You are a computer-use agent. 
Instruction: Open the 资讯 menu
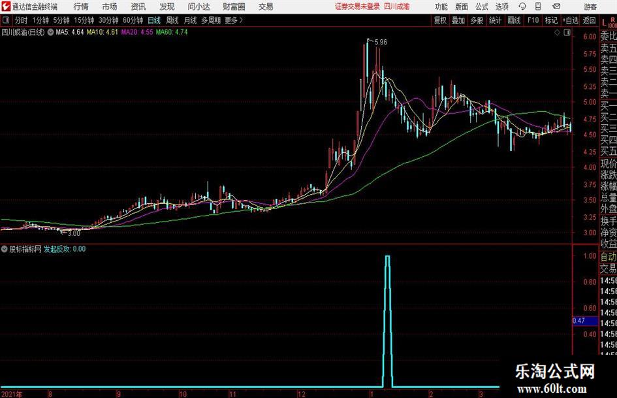(138, 7)
